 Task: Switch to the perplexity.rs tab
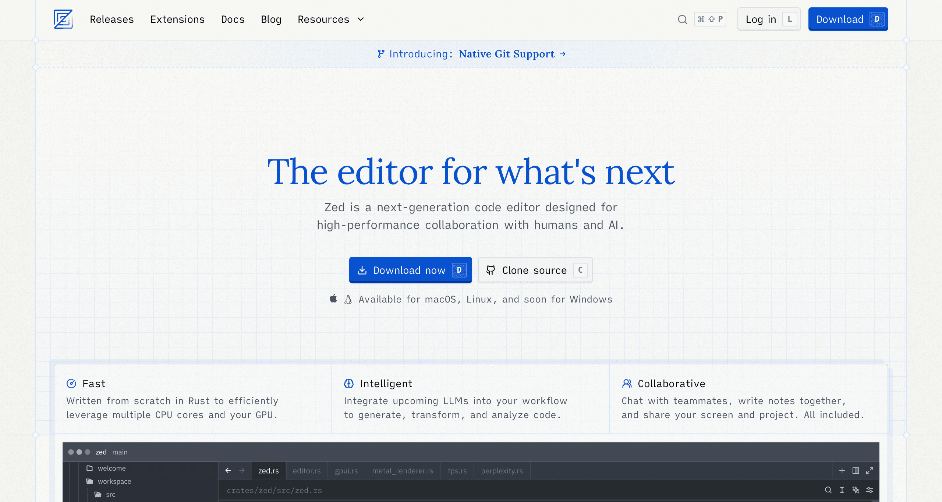[502, 471]
